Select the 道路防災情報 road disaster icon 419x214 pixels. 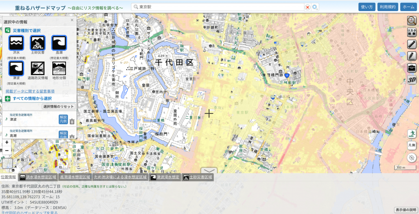click(x=38, y=68)
